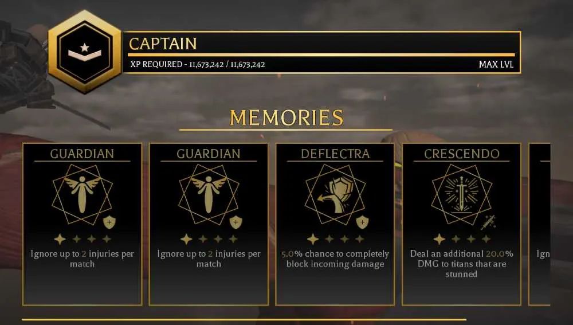
Task: Click the Deflectra shield-arm icon
Action: (335, 194)
